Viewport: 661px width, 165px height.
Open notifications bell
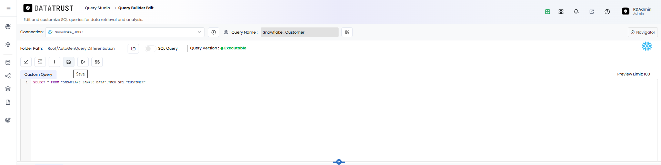pos(576,12)
